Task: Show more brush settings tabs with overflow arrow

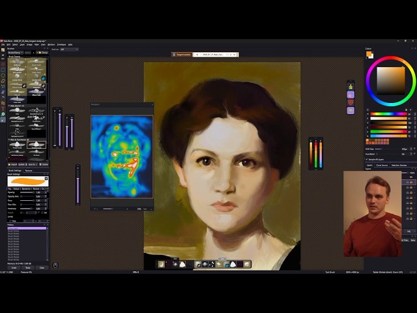Action: pyautogui.click(x=48, y=188)
